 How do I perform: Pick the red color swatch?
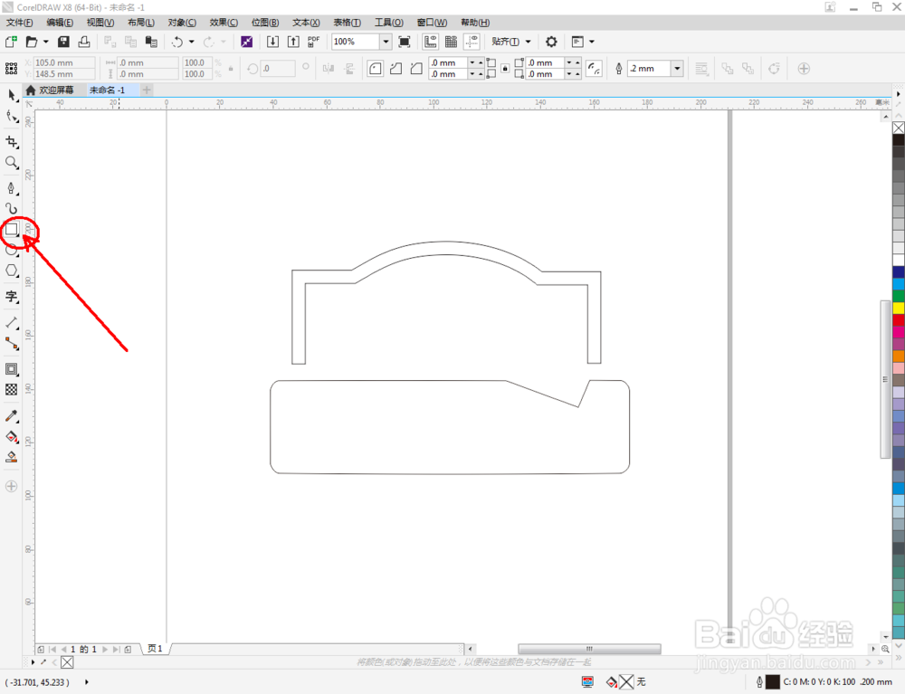pyautogui.click(x=899, y=319)
